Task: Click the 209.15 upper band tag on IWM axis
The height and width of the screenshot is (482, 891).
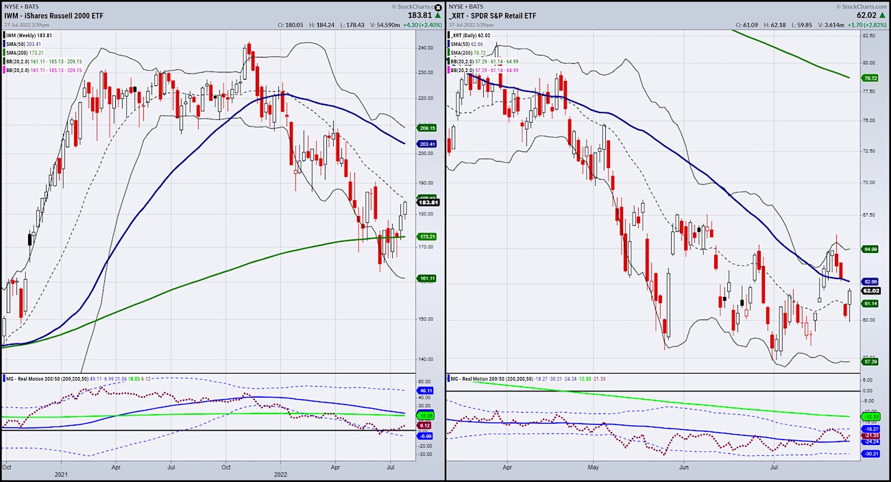Action: coord(426,128)
